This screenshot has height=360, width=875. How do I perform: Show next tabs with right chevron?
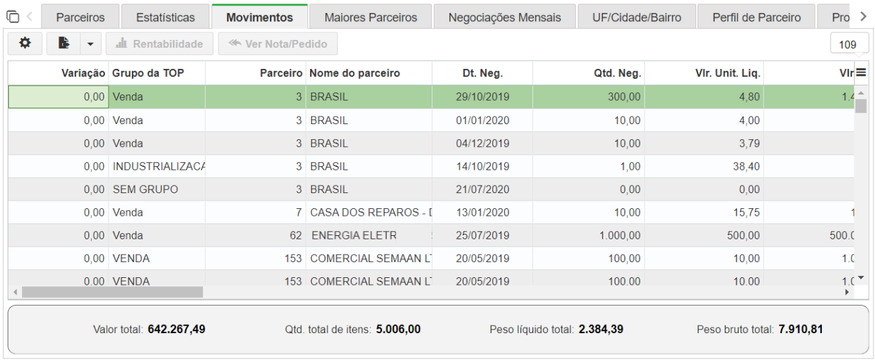point(863,16)
